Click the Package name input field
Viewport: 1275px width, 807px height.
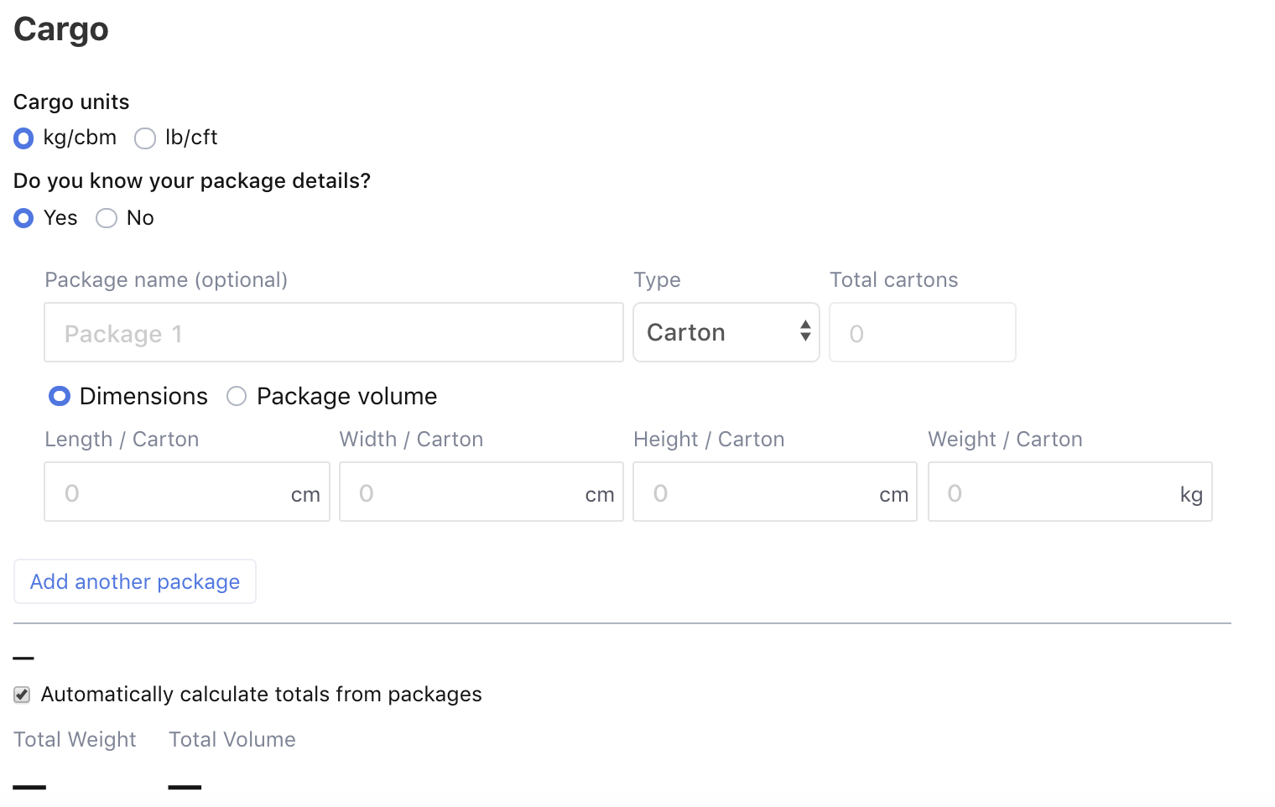(334, 333)
